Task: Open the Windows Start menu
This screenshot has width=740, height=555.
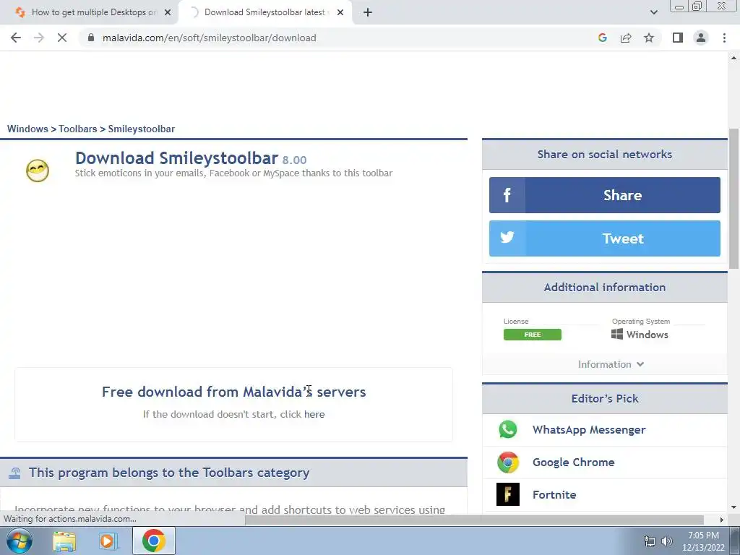Action: coord(19,541)
